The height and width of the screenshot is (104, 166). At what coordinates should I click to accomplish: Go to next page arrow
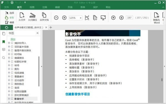(x=121, y=18)
